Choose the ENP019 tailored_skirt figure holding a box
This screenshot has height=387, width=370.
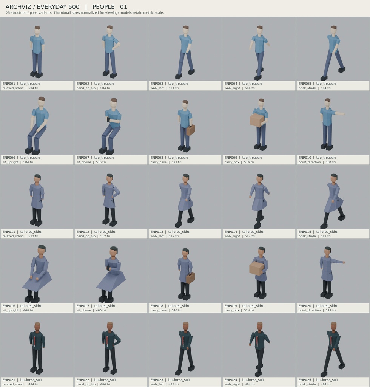coord(259,273)
